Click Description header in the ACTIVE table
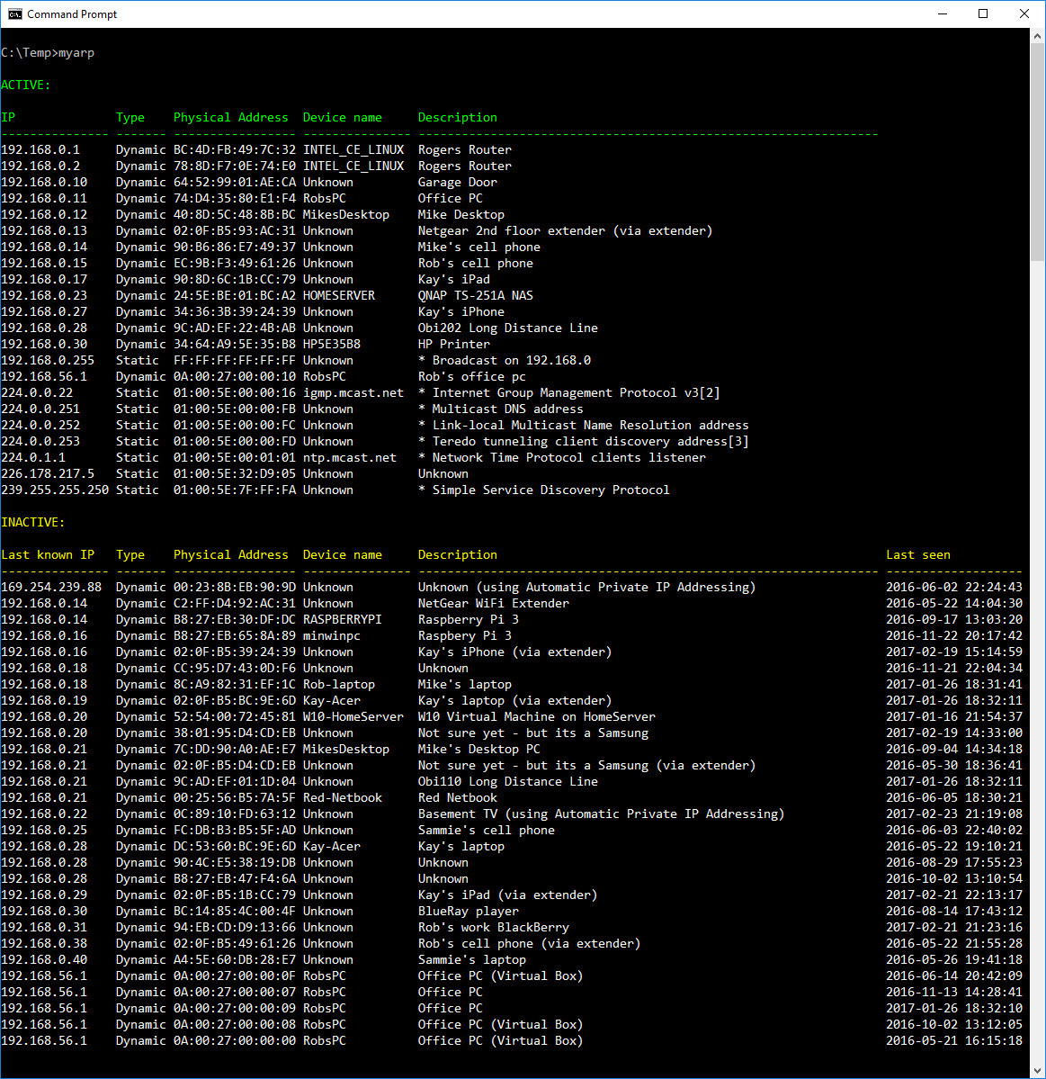Screen dimensions: 1046x1079 (457, 118)
